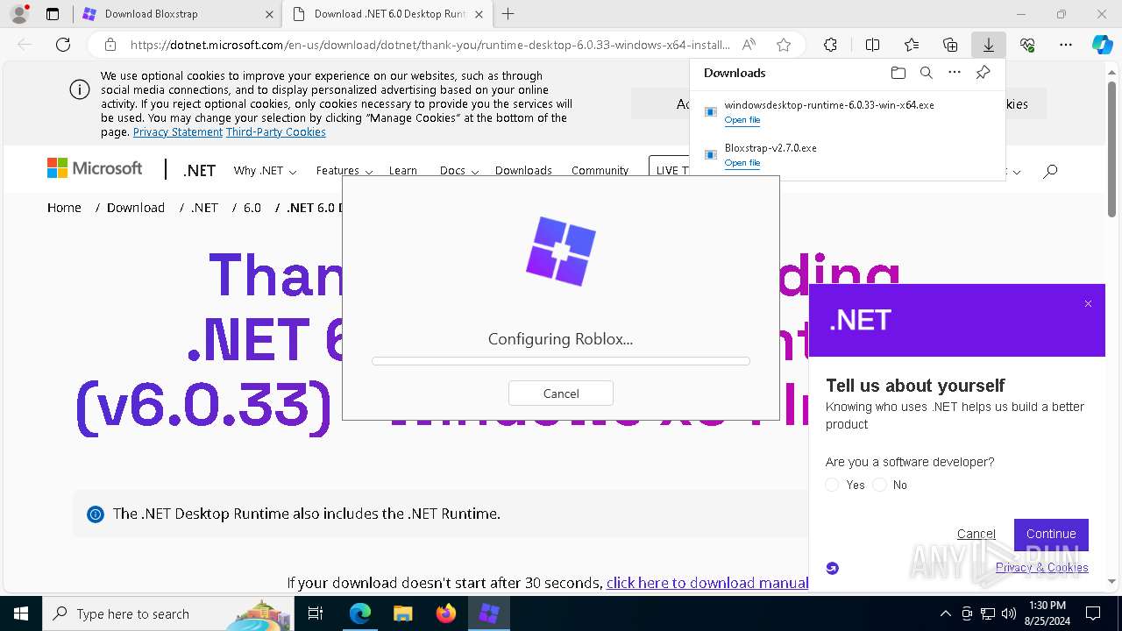Open File Explorer from the taskbar
The height and width of the screenshot is (631, 1122).
[402, 613]
